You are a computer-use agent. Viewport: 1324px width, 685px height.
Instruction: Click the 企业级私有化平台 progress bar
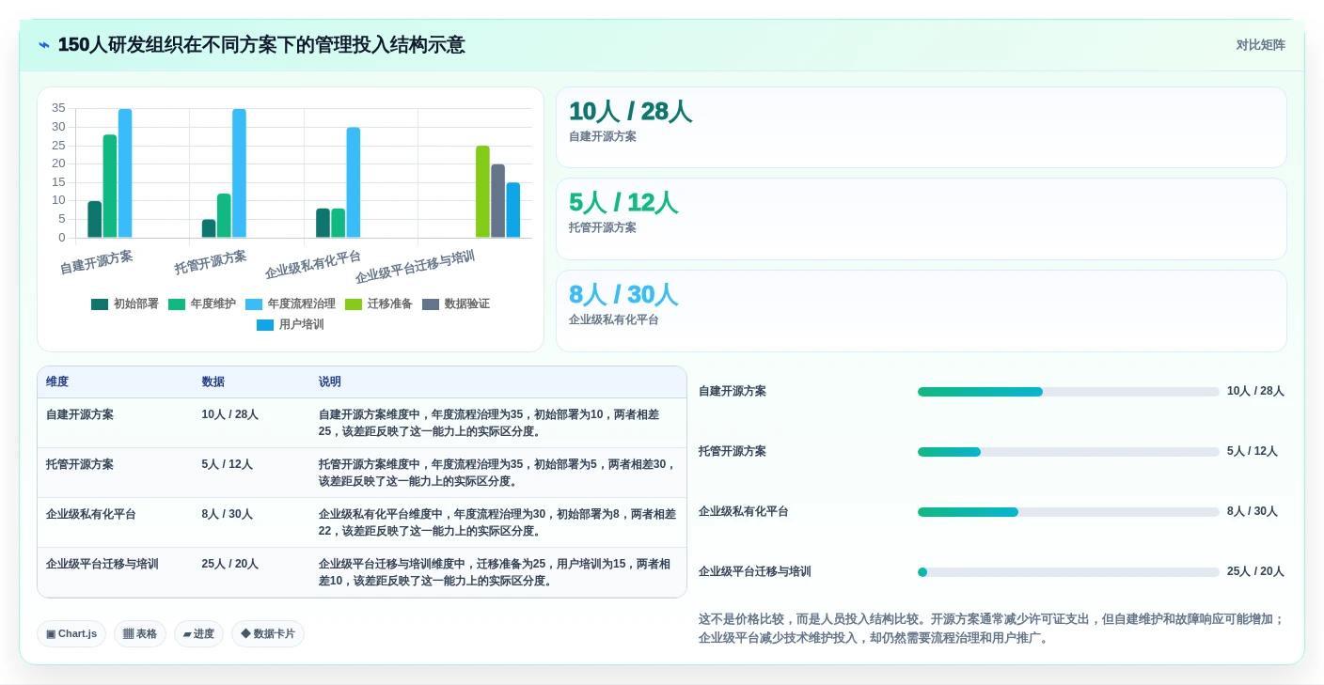tap(1068, 512)
